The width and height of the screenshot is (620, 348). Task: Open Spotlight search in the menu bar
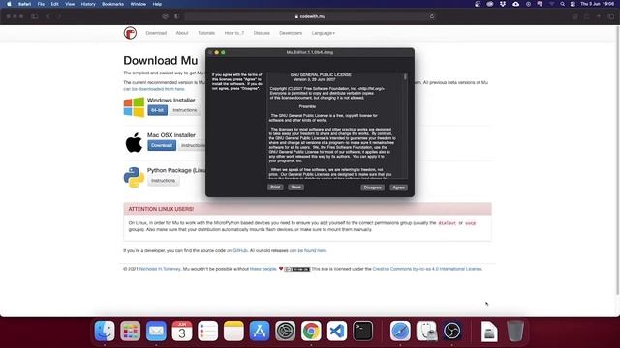point(562,4)
